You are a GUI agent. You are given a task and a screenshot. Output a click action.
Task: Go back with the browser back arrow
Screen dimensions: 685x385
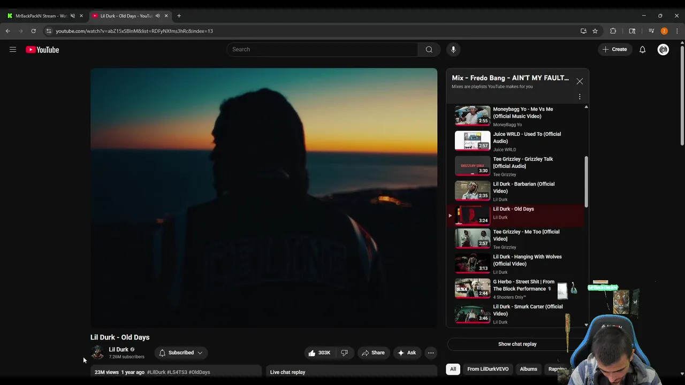8,31
